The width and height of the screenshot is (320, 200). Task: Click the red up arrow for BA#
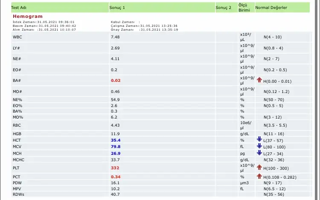(x=259, y=80)
